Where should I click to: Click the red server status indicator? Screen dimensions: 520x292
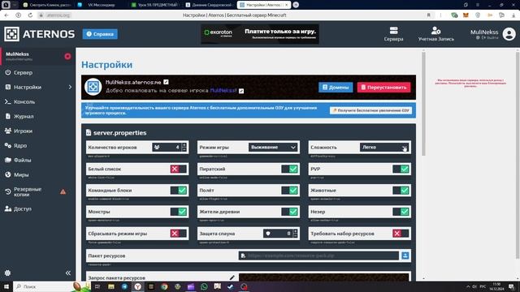coord(67,56)
